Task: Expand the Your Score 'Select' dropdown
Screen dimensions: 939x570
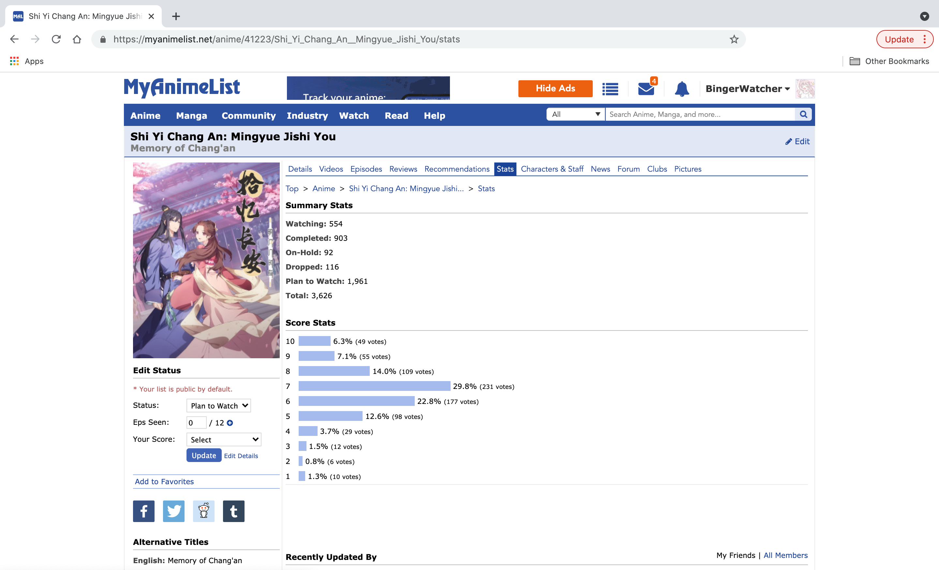Action: point(224,439)
